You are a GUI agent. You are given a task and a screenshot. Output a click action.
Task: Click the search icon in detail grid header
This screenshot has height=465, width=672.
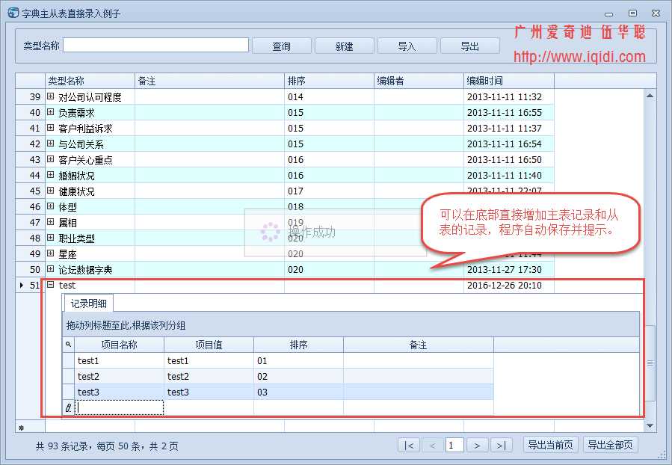pos(69,345)
